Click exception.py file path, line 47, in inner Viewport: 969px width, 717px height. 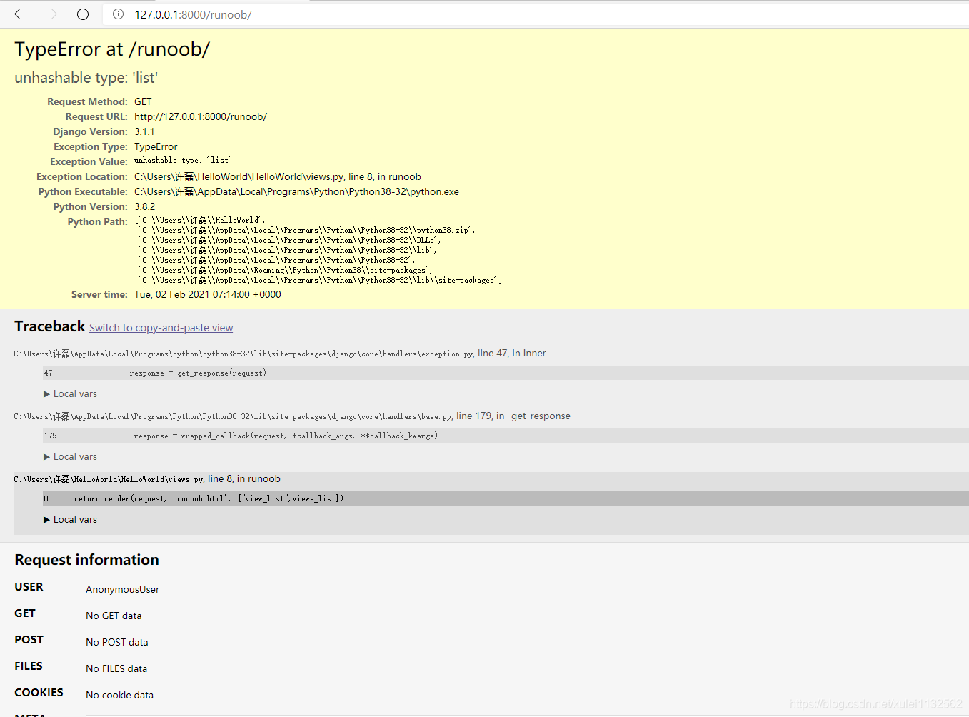[280, 354]
